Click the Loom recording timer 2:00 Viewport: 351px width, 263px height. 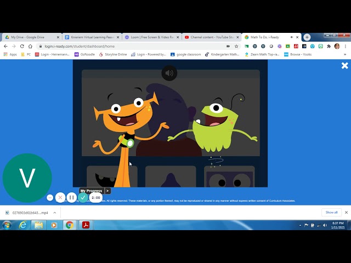click(96, 197)
